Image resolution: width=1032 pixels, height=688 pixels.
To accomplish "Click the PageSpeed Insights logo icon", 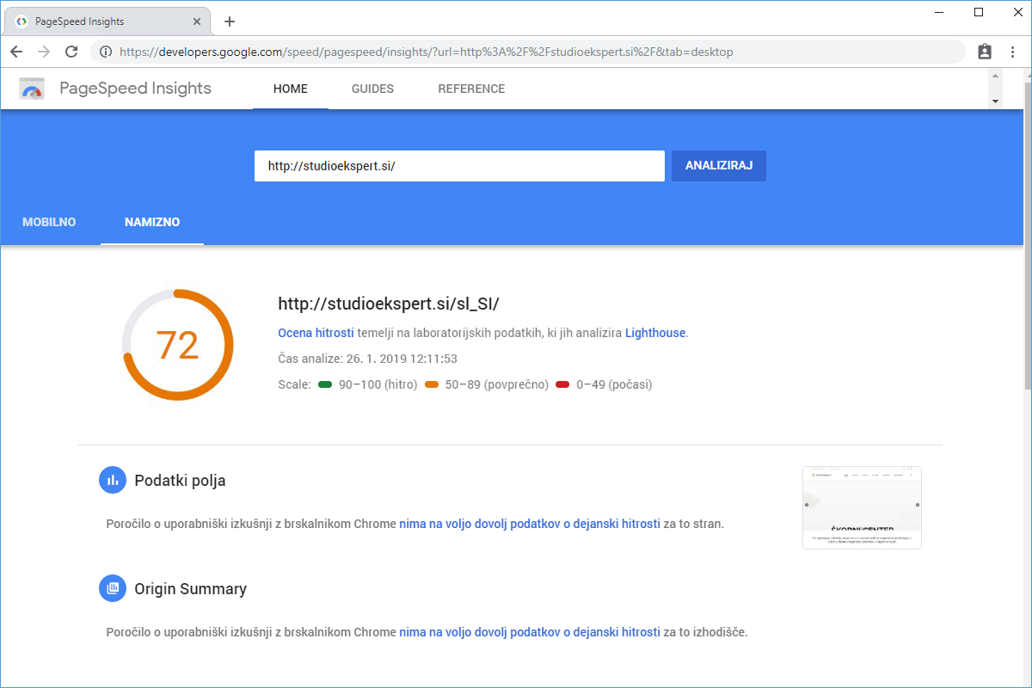I will 32,89.
